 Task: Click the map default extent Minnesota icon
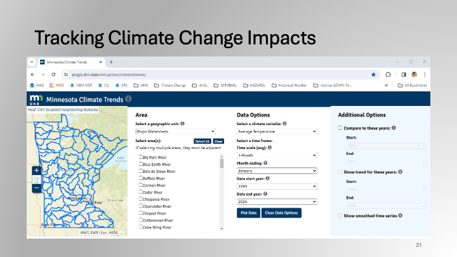click(36, 179)
